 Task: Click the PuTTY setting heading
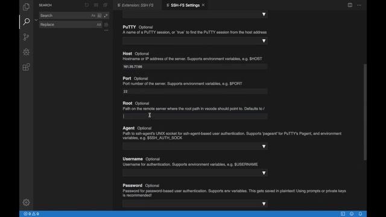[x=129, y=27]
